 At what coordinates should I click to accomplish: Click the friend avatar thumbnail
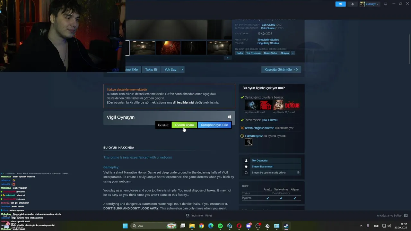pos(249,142)
